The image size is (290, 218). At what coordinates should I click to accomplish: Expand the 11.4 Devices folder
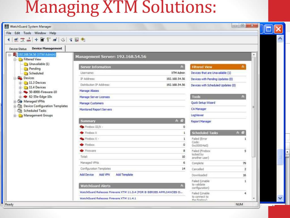(x=20, y=87)
